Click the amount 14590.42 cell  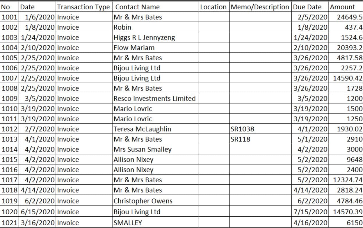(346, 78)
